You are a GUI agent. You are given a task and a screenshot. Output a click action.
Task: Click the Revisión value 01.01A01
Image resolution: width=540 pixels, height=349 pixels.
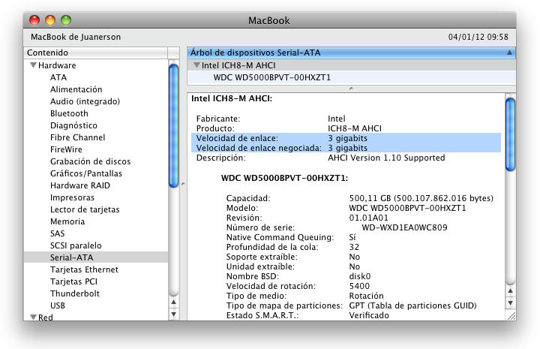tap(368, 218)
